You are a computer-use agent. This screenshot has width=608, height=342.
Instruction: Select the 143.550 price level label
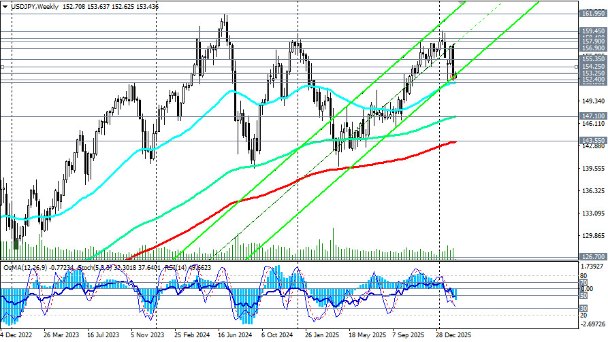coord(590,141)
